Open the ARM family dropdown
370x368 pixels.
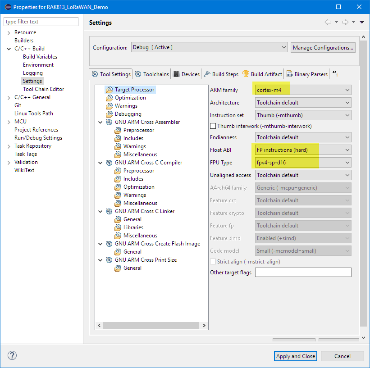point(303,90)
